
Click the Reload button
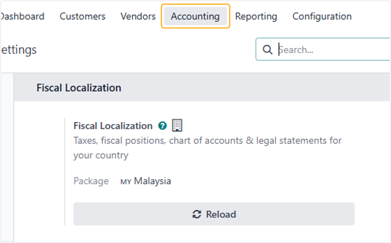[x=214, y=214]
